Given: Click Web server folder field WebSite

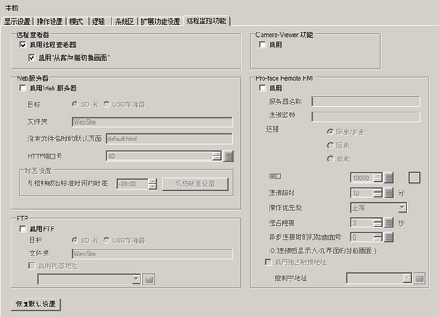Looking at the screenshot, I should click(x=152, y=122).
